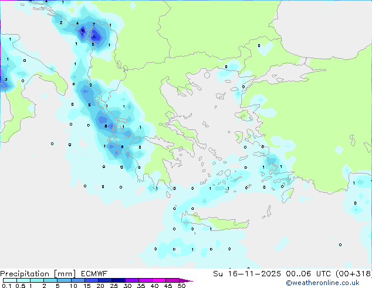The height and width of the screenshot is (288, 372).
Task: Pick the 10–15 mm legend swatch
Action: pos(77,280)
